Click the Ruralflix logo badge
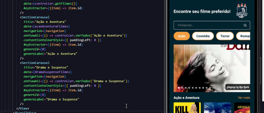 (x=242, y=11)
